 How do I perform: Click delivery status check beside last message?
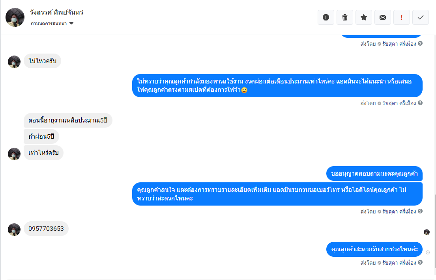(x=428, y=252)
